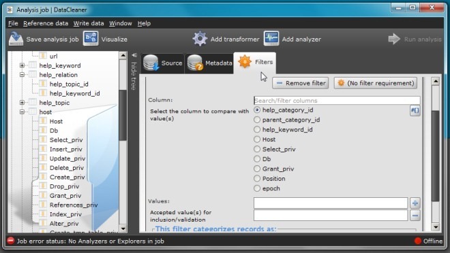This screenshot has width=450, height=253.
Task: Click the Save analysis job icon
Action: tap(16, 39)
